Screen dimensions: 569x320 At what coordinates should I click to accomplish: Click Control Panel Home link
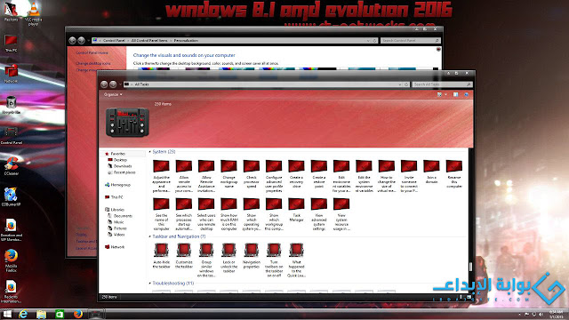click(x=92, y=53)
